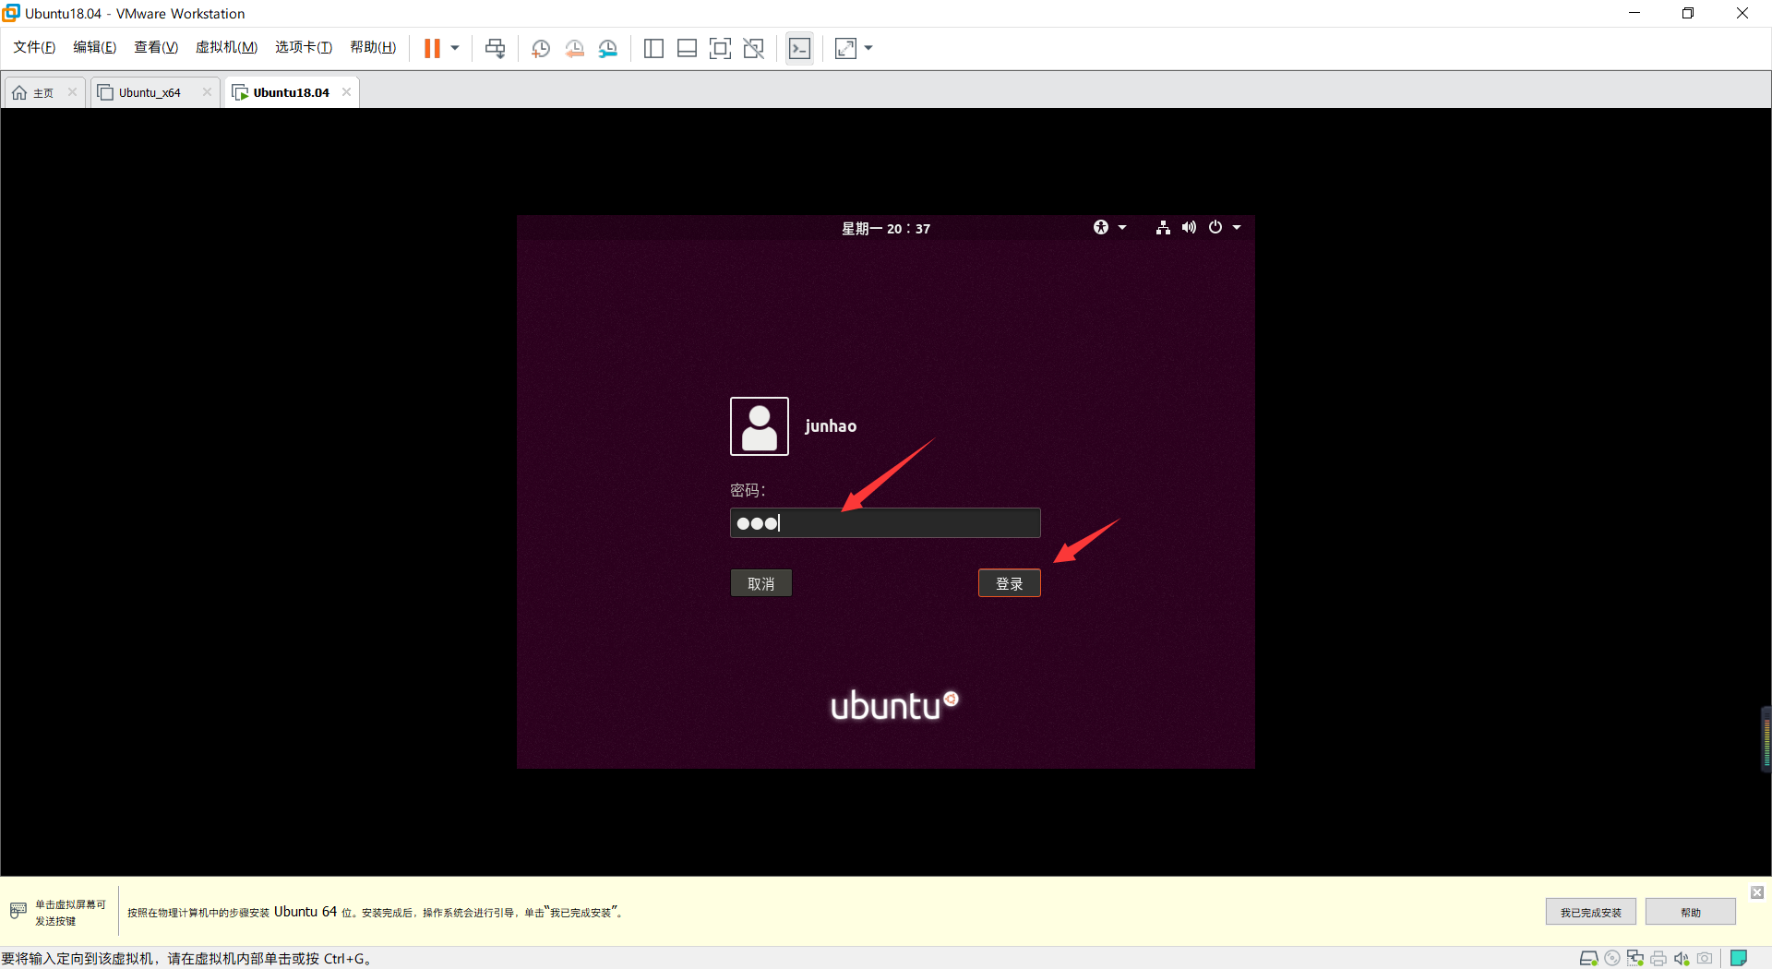Close the Ubuntu_x64 tab
This screenshot has height=969, width=1772.
point(207,92)
